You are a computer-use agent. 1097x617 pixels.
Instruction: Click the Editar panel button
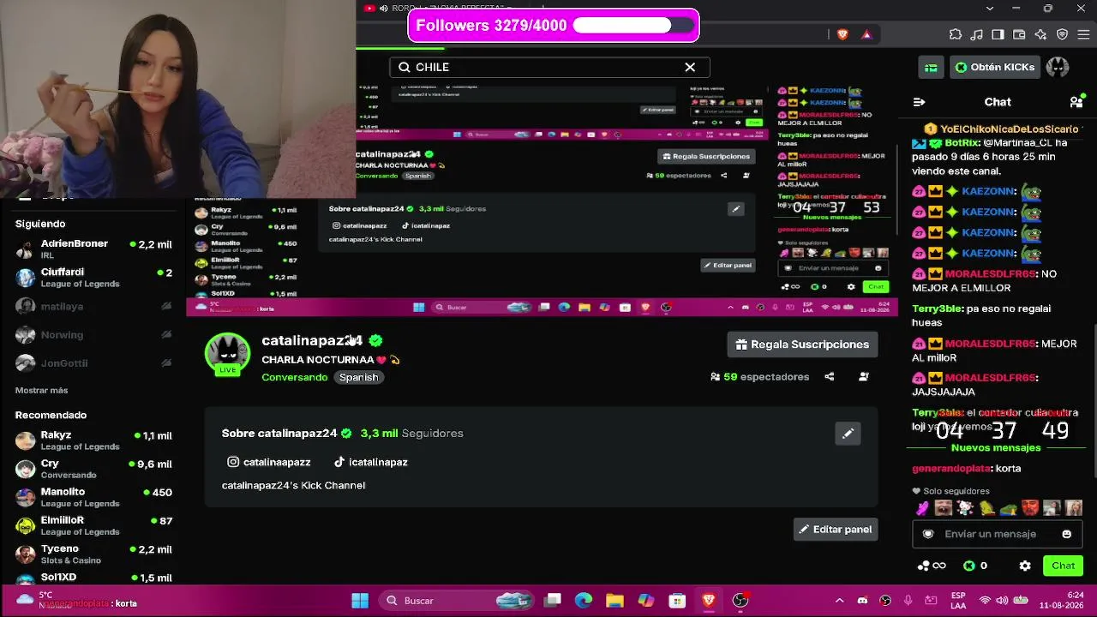click(836, 530)
